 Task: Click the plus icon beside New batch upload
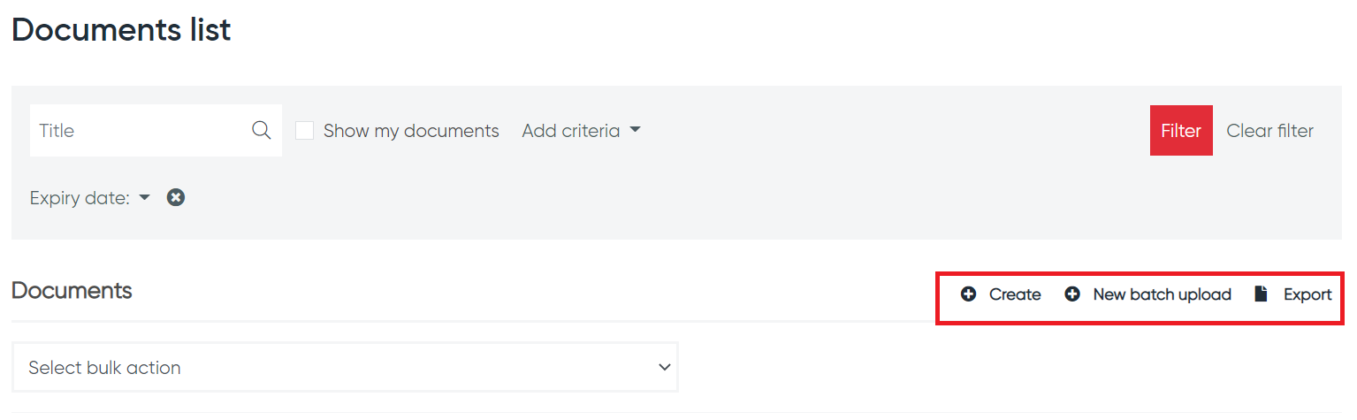click(1072, 294)
